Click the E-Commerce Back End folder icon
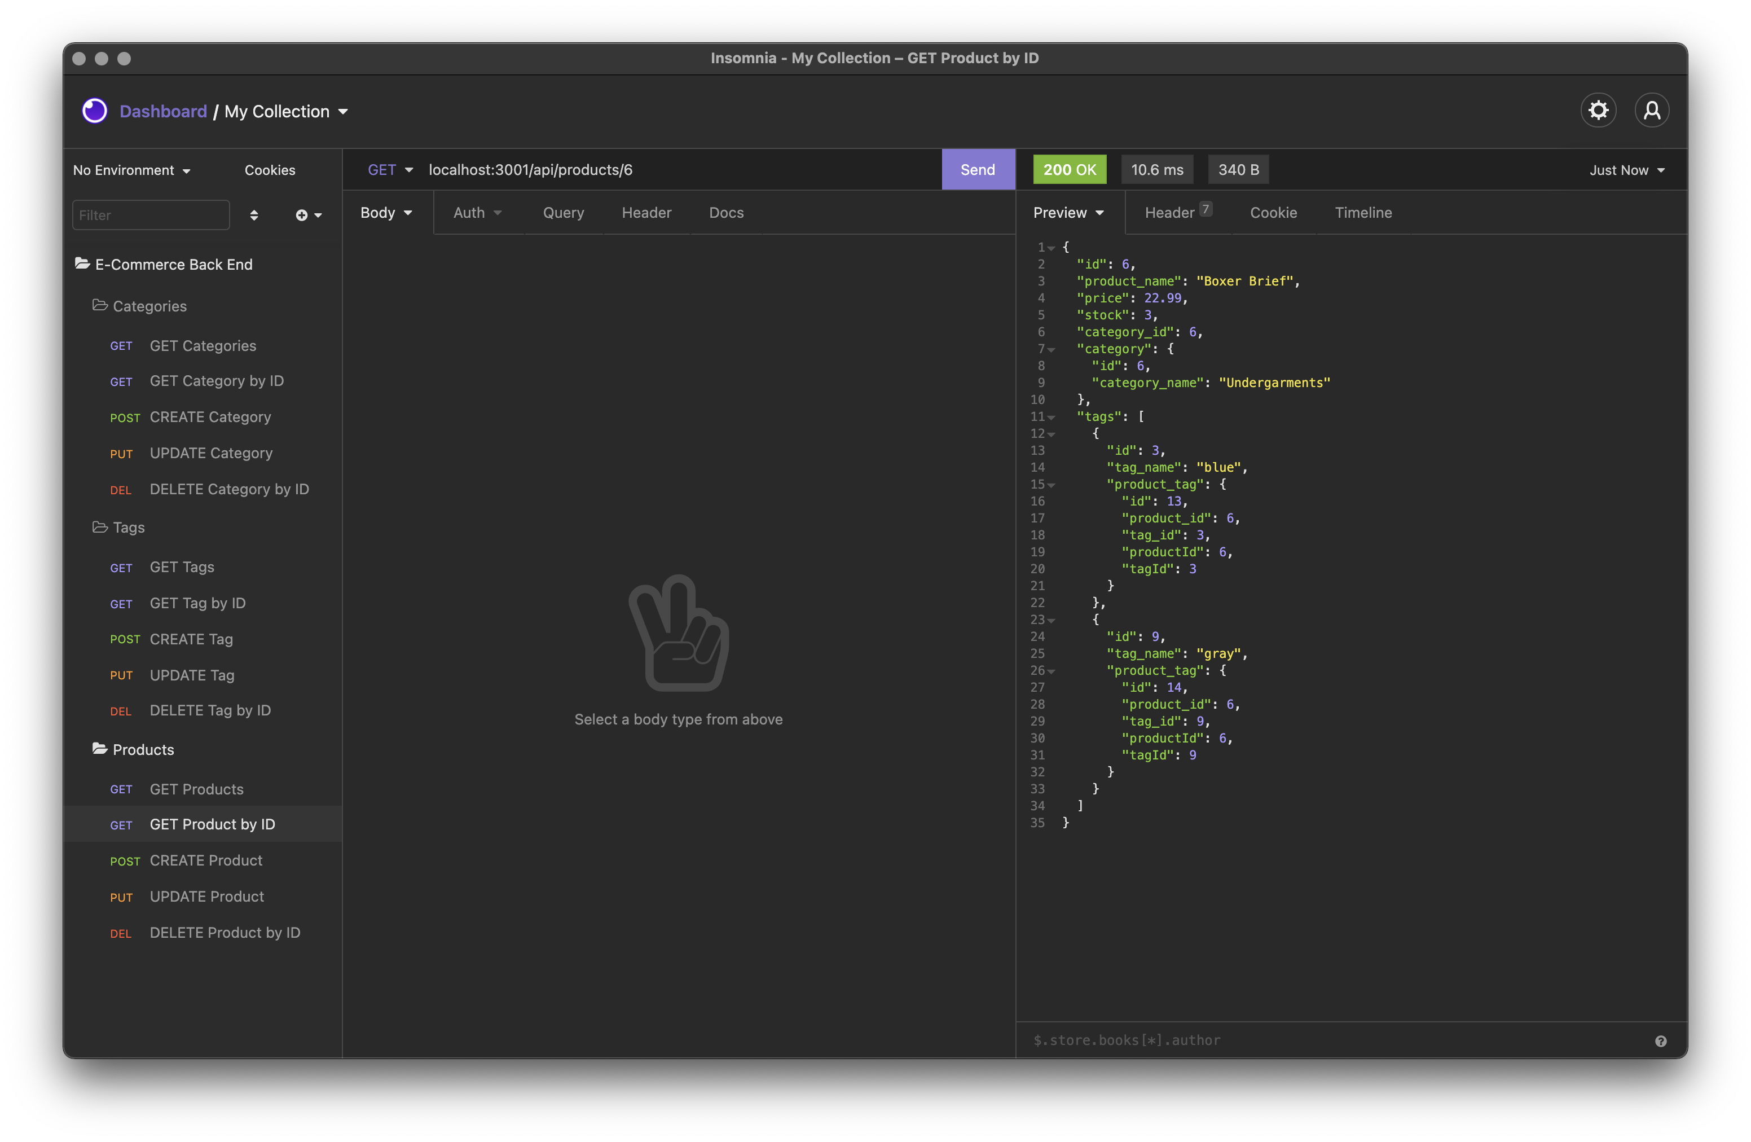 (x=82, y=263)
